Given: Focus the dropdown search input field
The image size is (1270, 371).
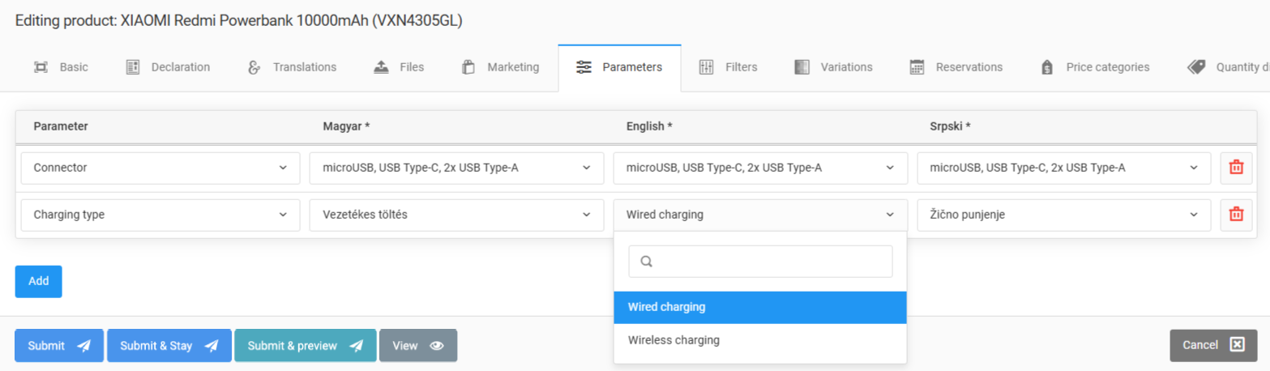Looking at the screenshot, I should 768,262.
